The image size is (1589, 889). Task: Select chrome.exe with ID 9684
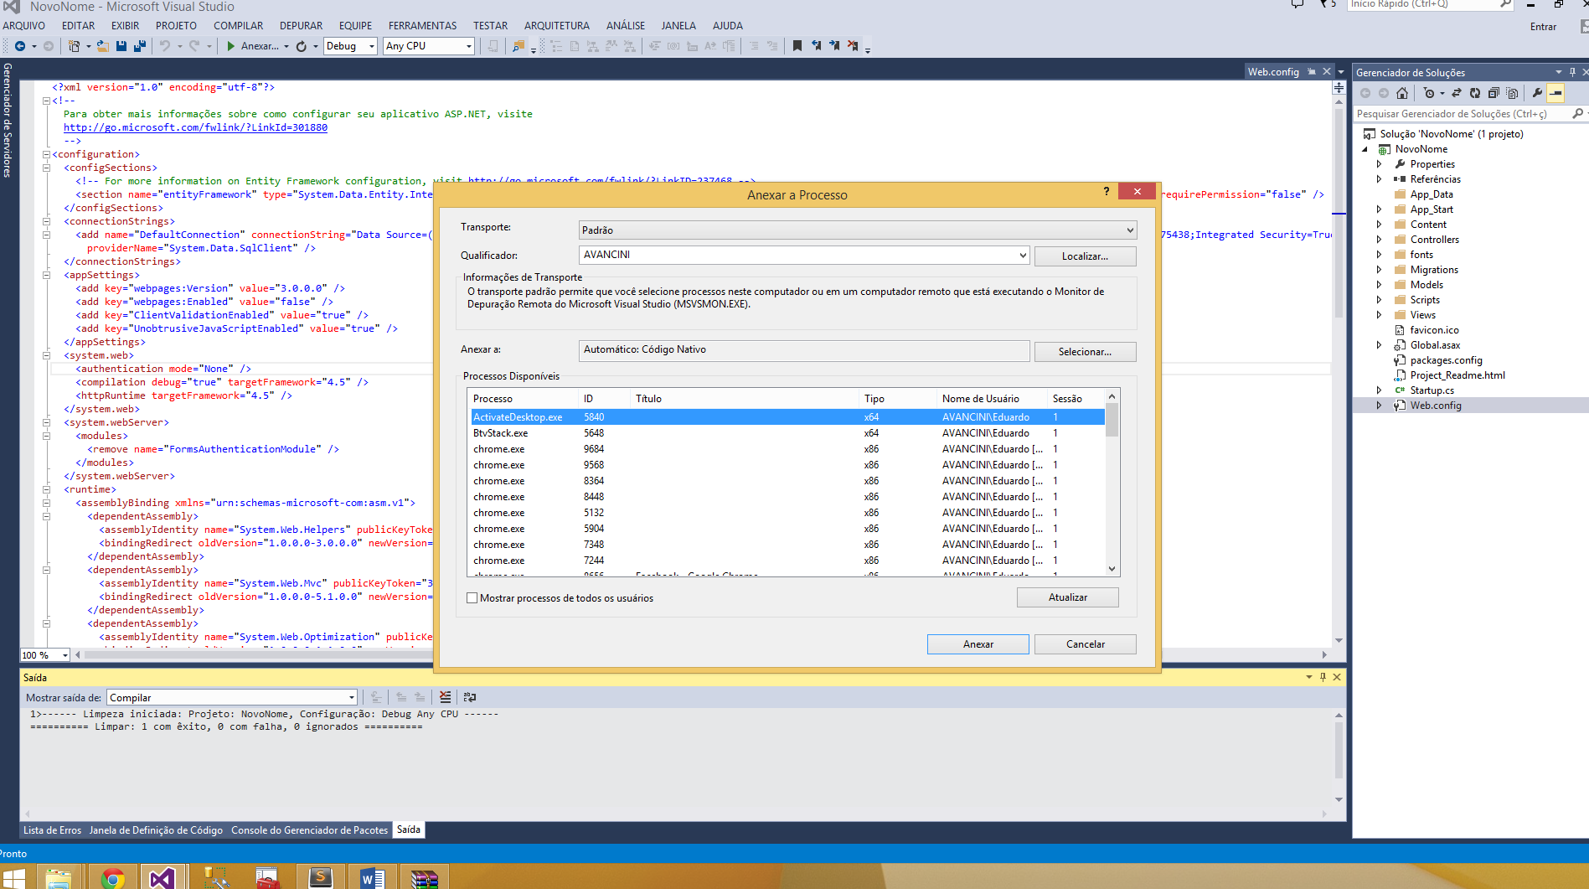(x=787, y=449)
